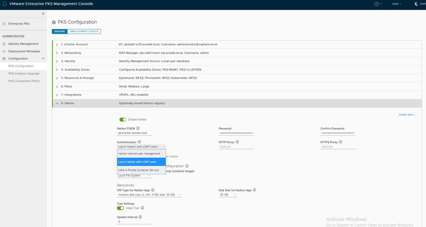
Task: Show info tooltip for Harbor FQDN
Action: click(138, 128)
